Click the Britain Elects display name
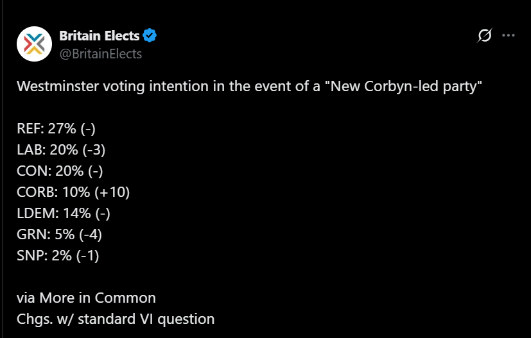Screen dimensions: 531x338 (x=100, y=35)
